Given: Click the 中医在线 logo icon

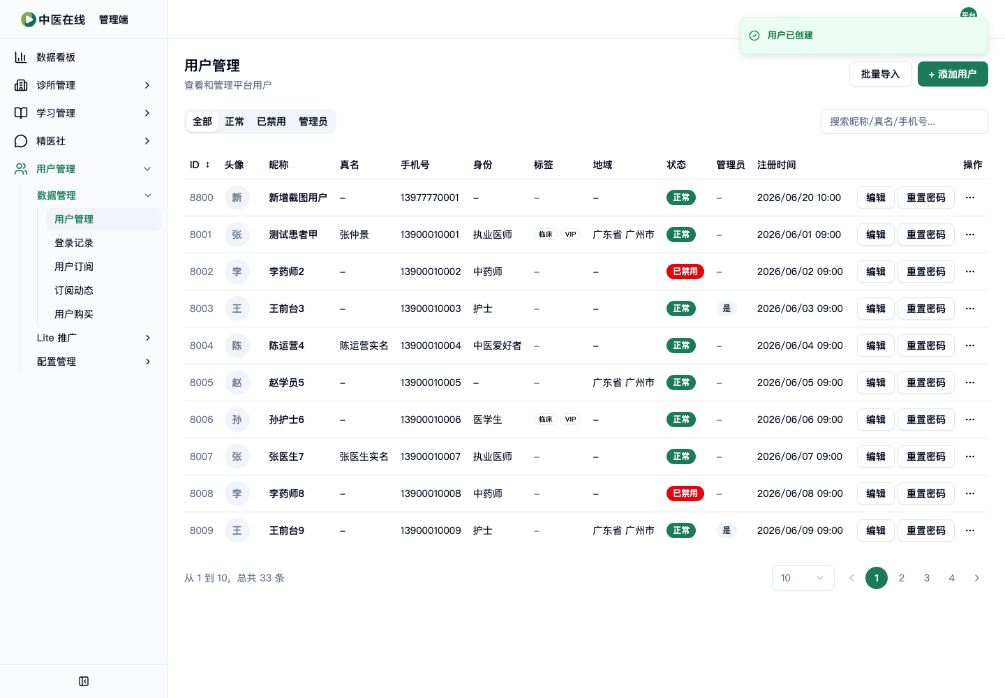Looking at the screenshot, I should click(x=28, y=20).
